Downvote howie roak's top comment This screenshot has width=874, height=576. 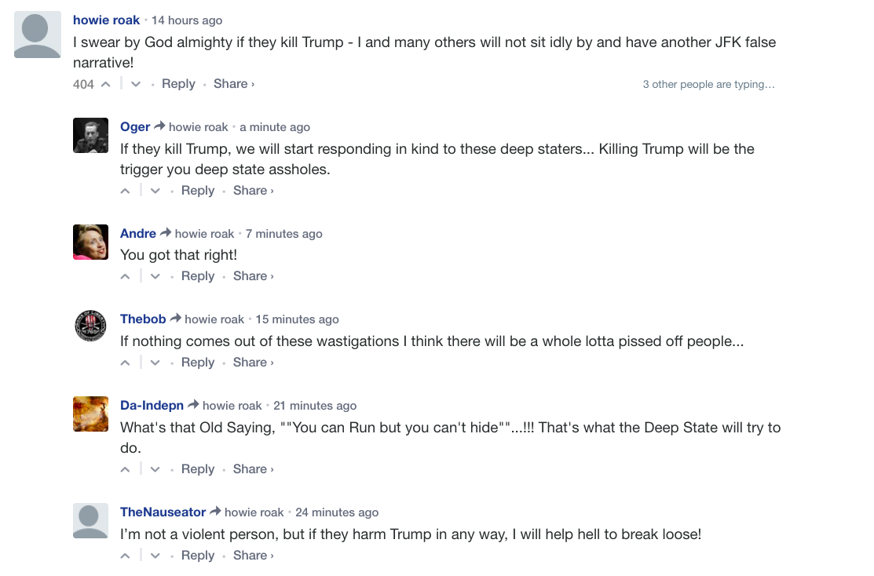point(136,84)
